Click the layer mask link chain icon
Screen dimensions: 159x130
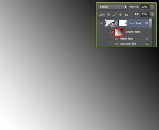pyautogui.click(x=116, y=23)
